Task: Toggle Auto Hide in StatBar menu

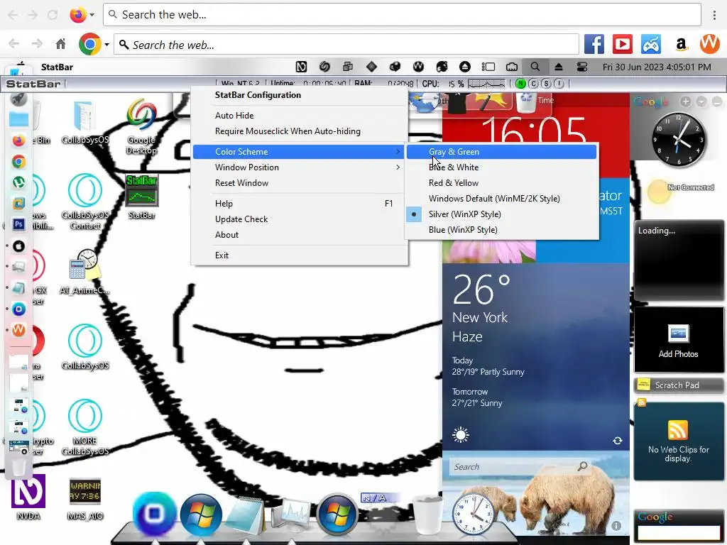Action: [298, 116]
